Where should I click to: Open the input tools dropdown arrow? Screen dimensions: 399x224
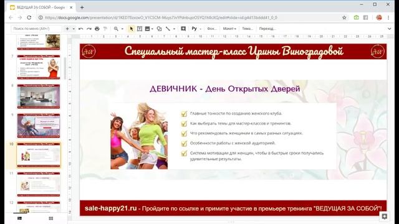click(201, 29)
